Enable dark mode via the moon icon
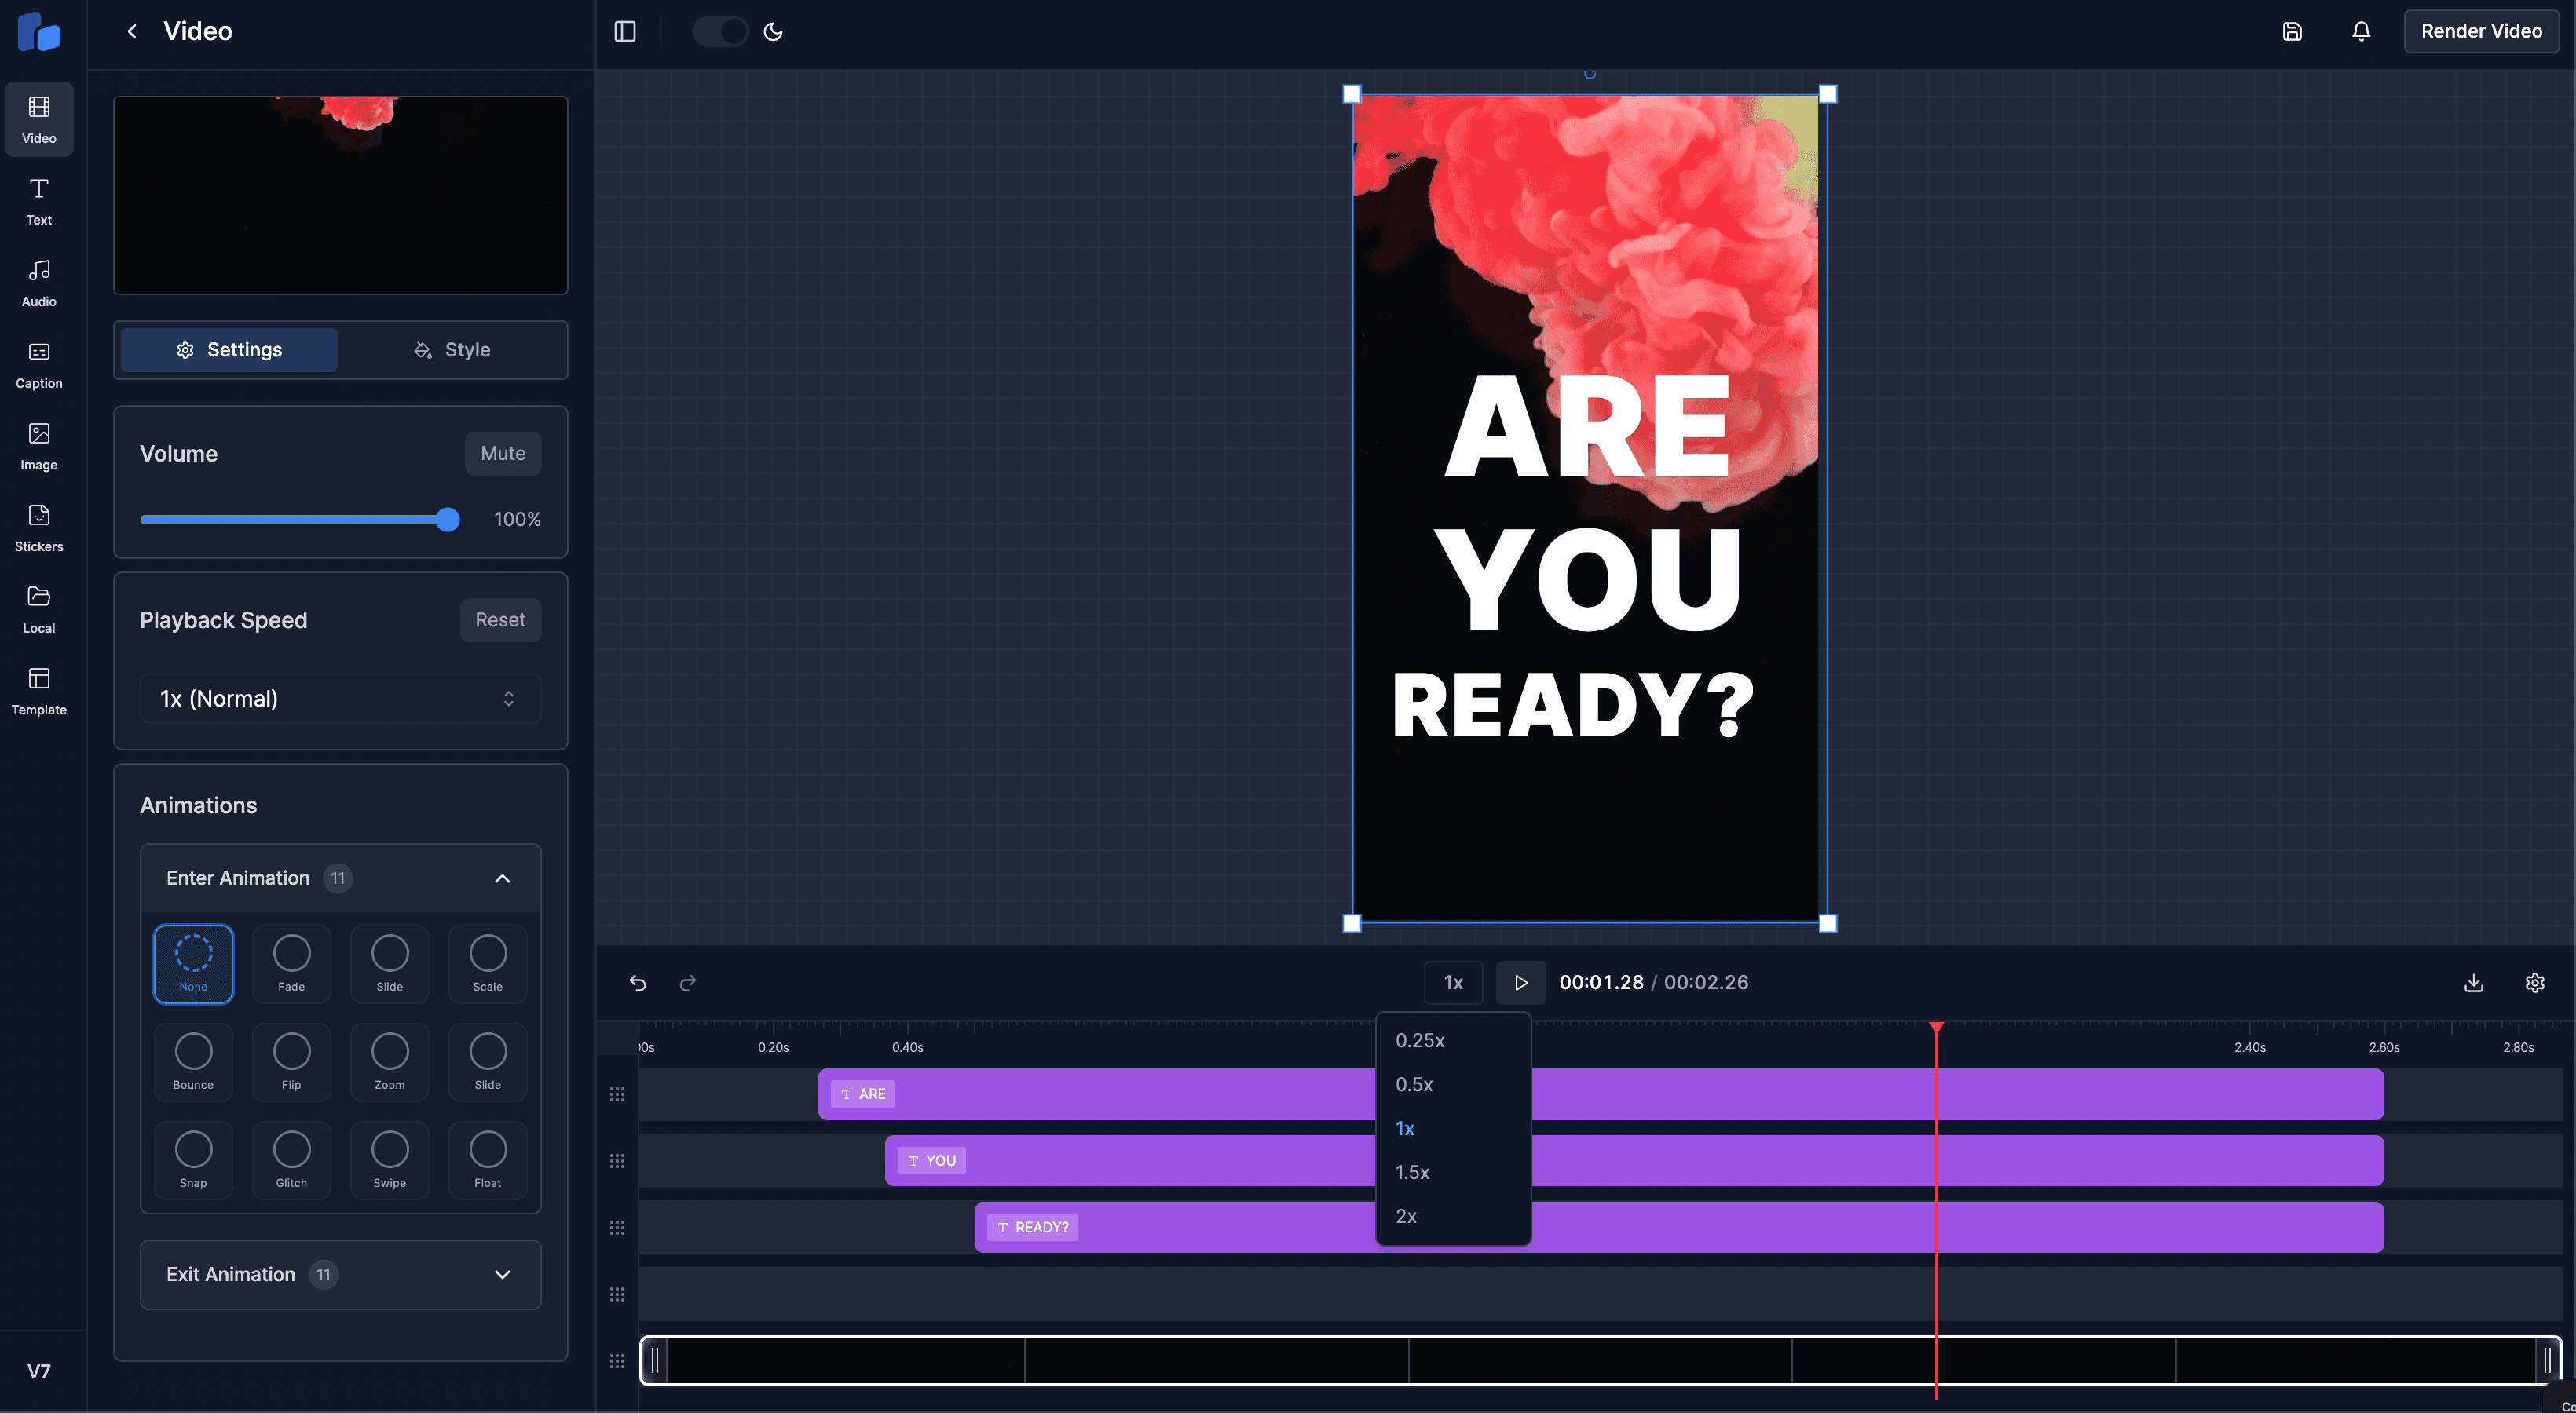Image resolution: width=2576 pixels, height=1413 pixels. [x=772, y=31]
